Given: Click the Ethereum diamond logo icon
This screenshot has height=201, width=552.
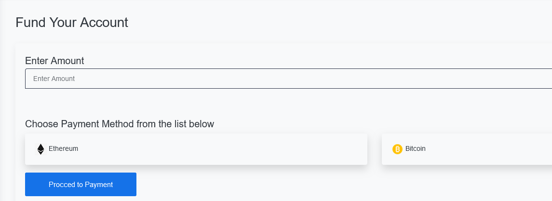Looking at the screenshot, I should [x=41, y=149].
